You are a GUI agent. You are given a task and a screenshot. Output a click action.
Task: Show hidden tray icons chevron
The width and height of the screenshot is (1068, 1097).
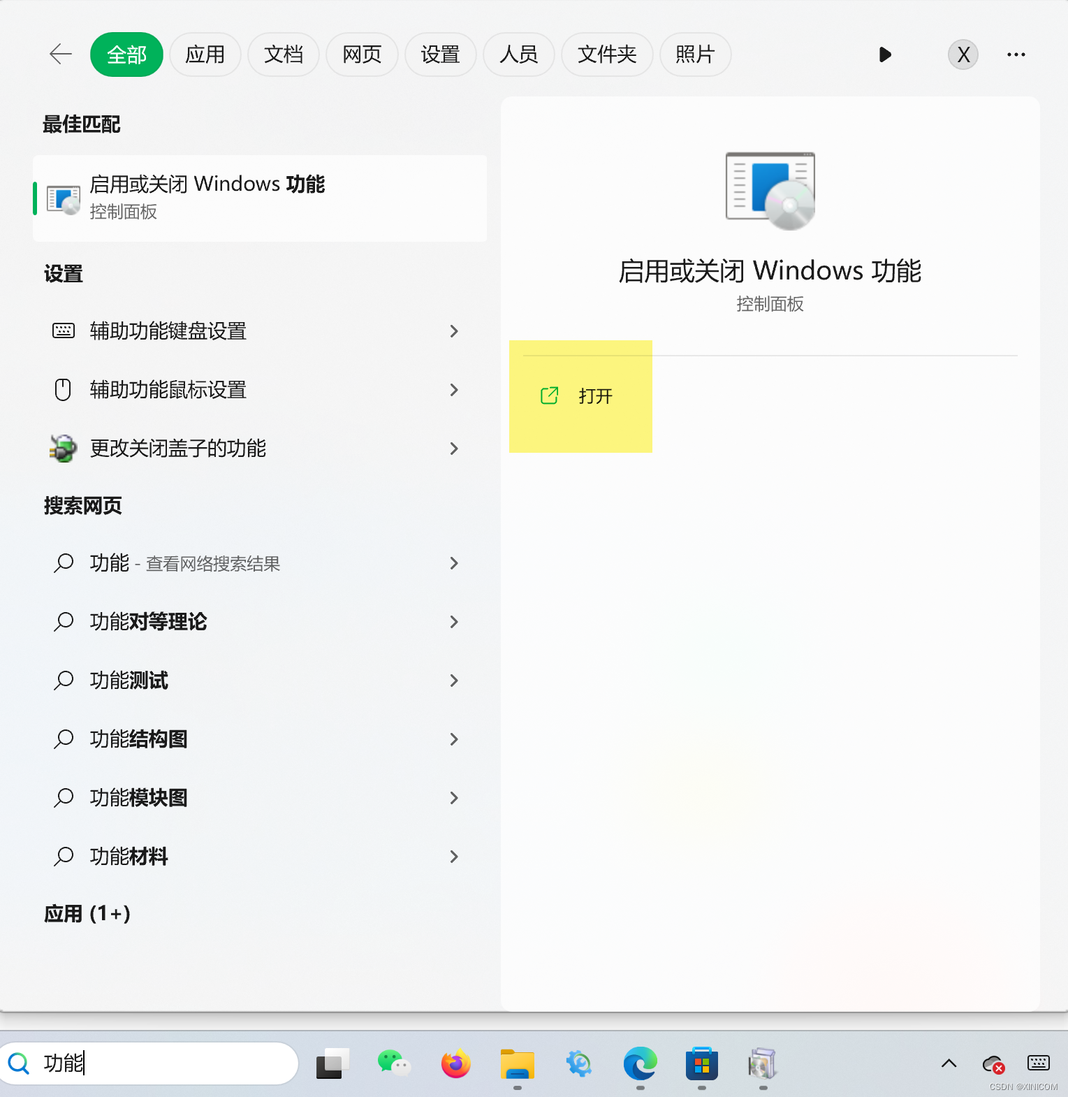pos(949,1063)
